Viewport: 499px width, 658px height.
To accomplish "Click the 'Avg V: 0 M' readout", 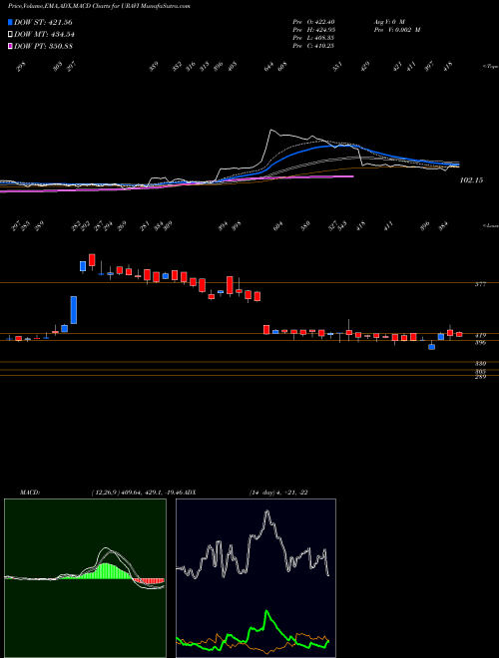I will pos(389,22).
